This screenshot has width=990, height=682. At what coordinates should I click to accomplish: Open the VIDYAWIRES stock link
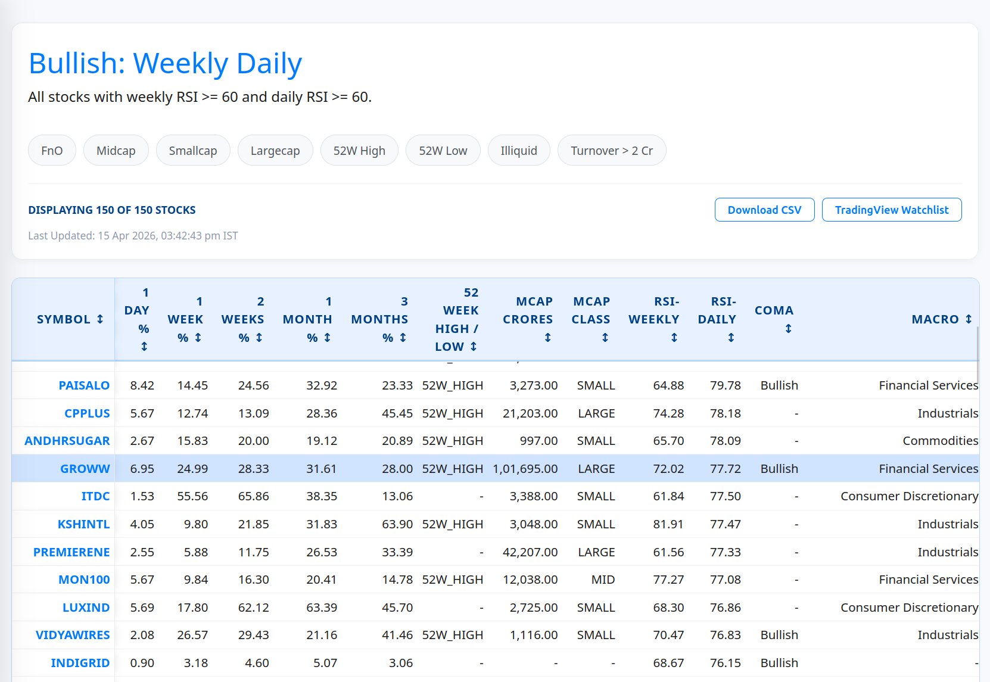pos(73,635)
